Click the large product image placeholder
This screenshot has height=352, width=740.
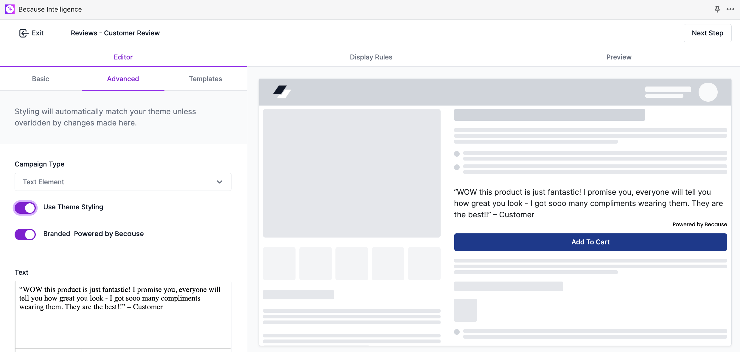[352, 173]
